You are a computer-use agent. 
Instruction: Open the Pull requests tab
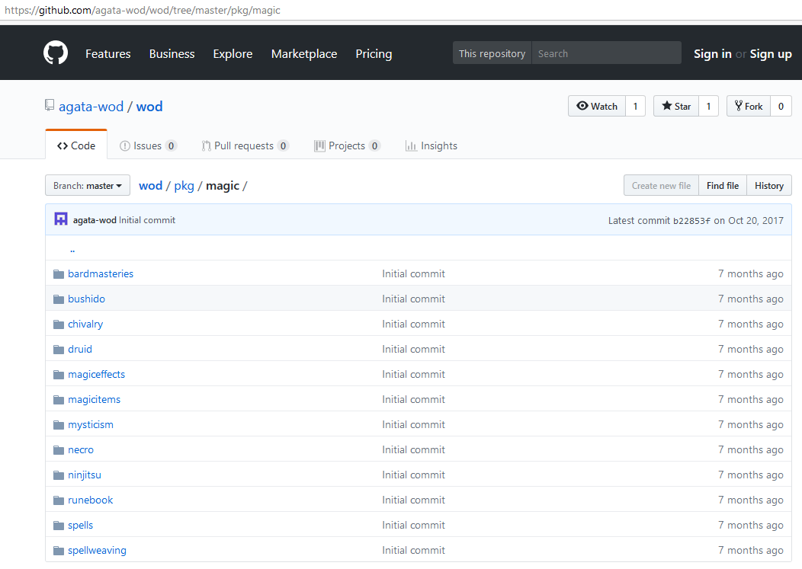click(x=243, y=145)
